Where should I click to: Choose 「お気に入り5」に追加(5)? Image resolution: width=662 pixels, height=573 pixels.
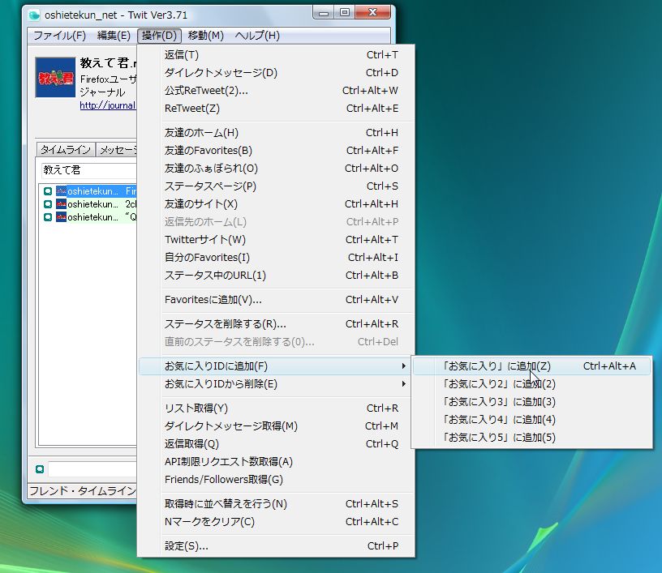tap(532, 437)
